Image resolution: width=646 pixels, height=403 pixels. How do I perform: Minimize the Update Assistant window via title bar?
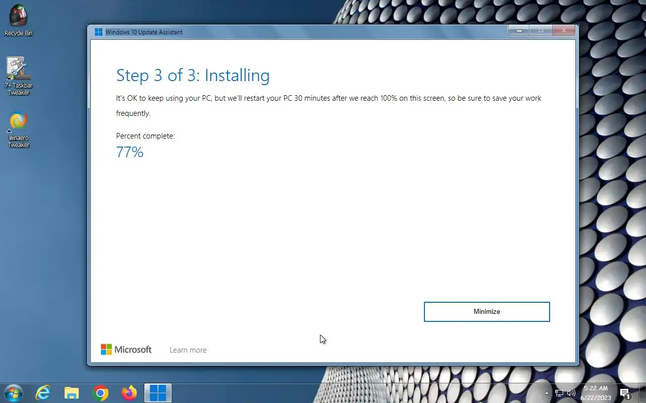pyautogui.click(x=519, y=31)
